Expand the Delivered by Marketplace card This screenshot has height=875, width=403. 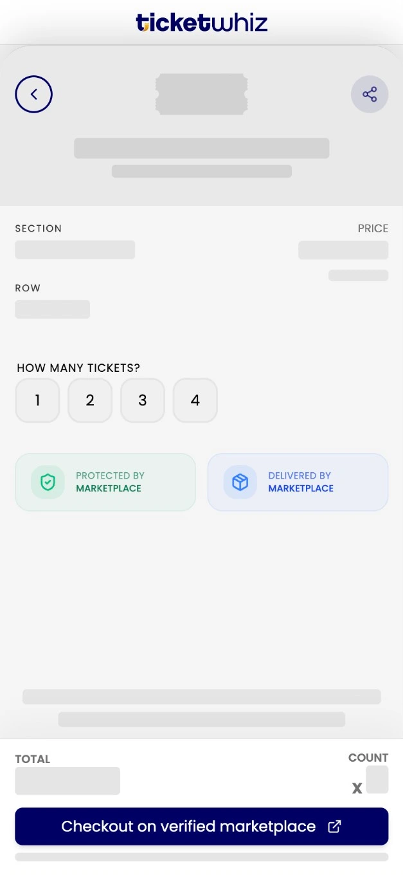(298, 481)
